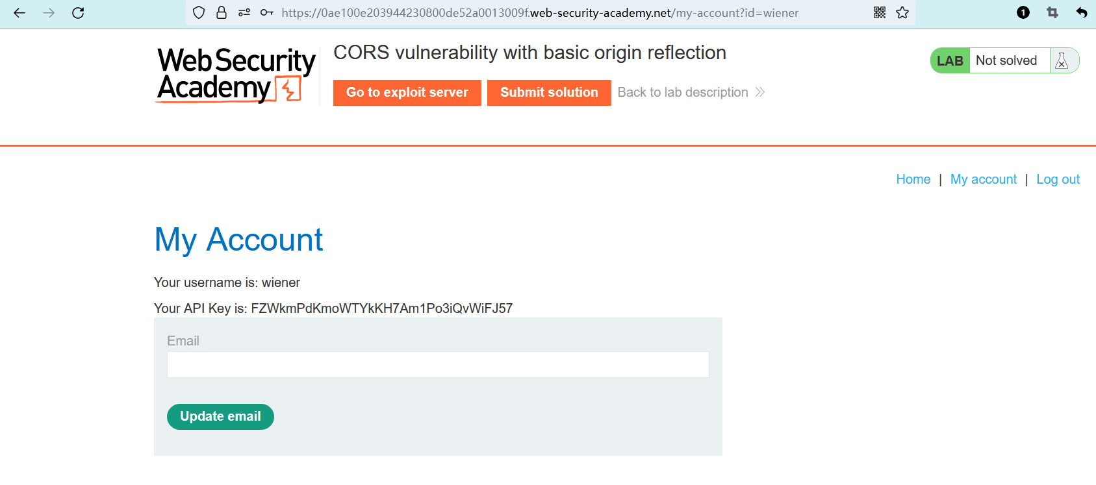Click the browser back arrow
The image size is (1096, 485).
coord(19,13)
